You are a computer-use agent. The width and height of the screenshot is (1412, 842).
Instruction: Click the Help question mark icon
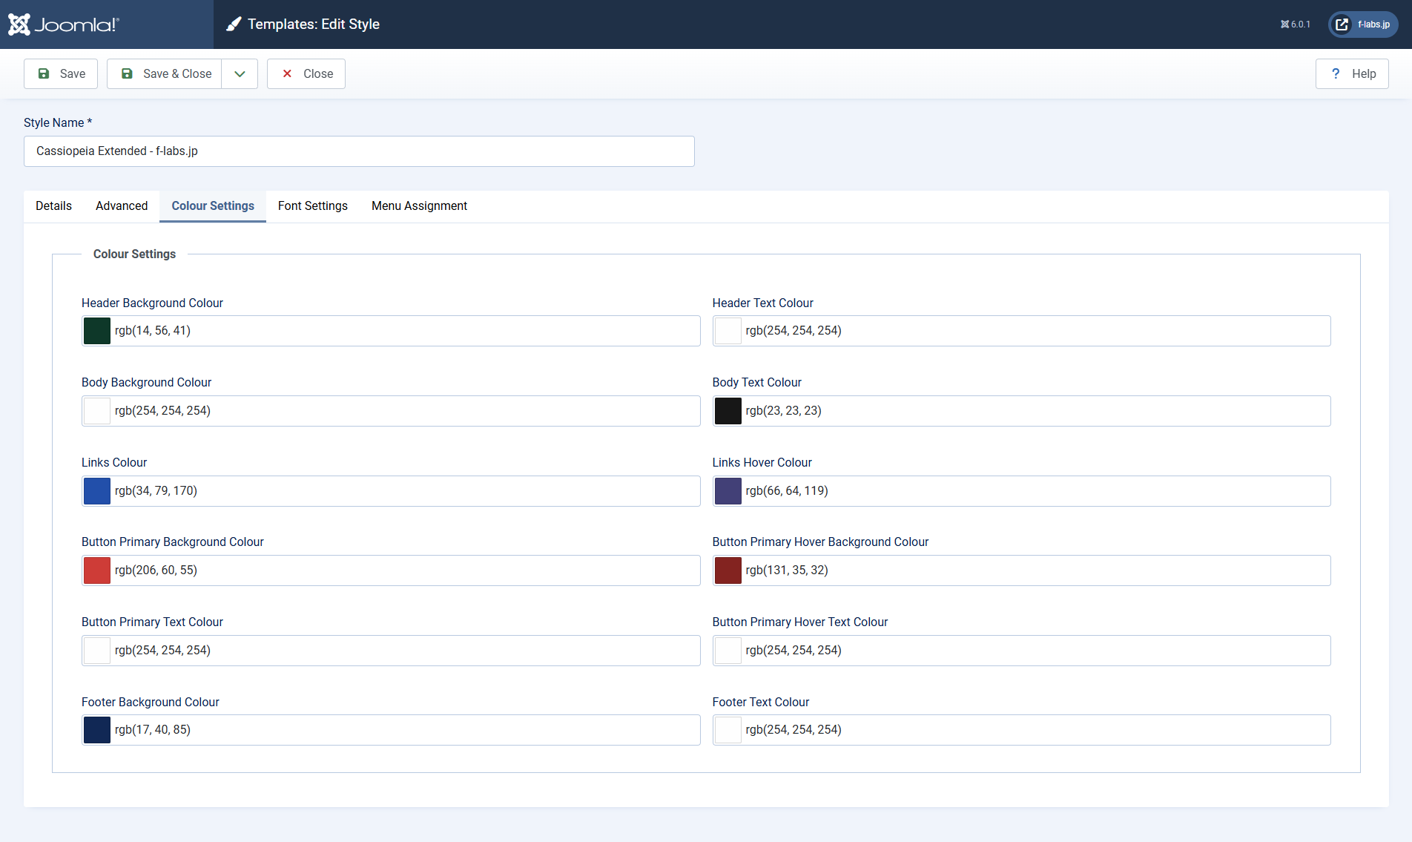tap(1336, 73)
